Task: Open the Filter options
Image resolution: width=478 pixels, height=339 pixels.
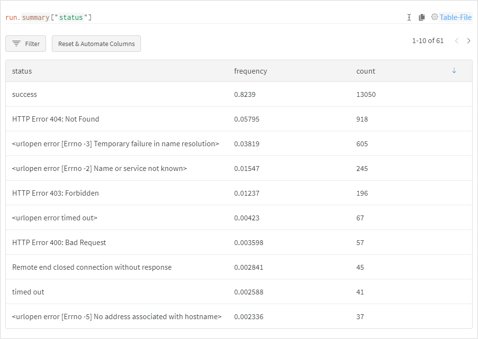Action: point(26,44)
